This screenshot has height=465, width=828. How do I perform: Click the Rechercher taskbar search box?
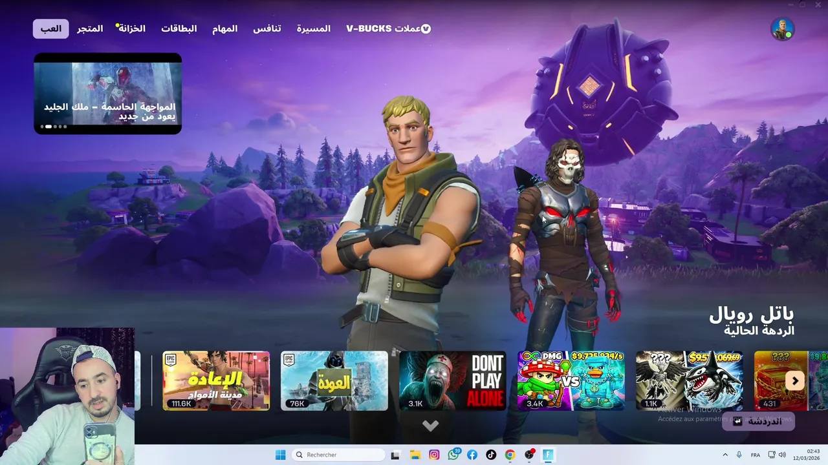tap(338, 455)
